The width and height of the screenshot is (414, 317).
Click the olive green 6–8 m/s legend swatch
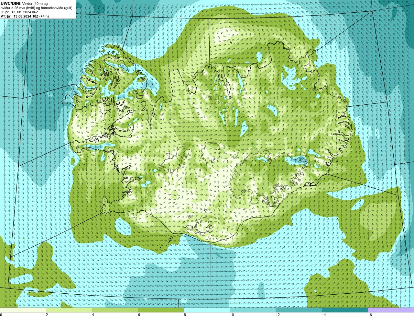coord(161,310)
